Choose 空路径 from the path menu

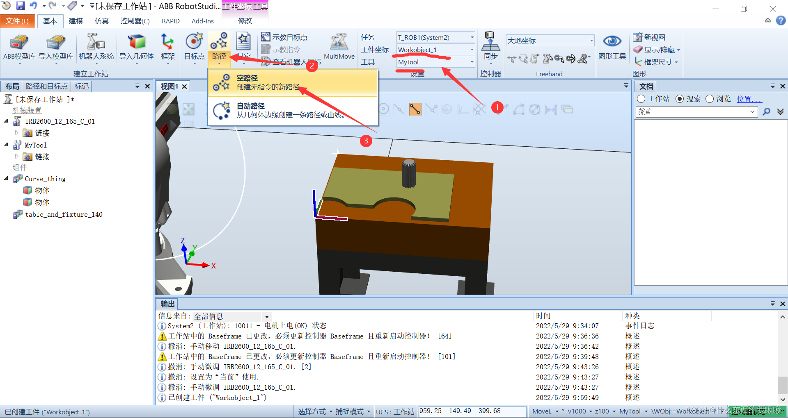coord(293,82)
